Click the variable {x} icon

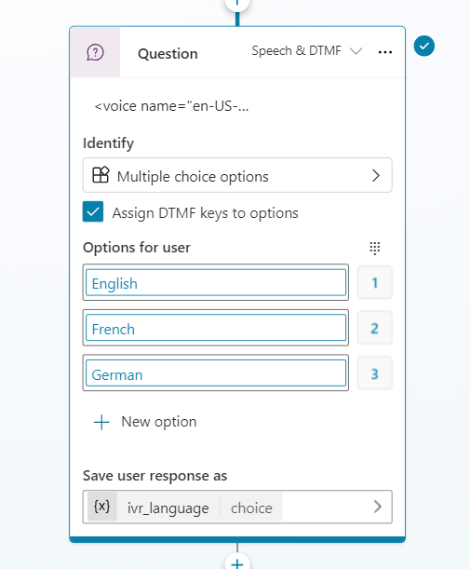point(101,507)
